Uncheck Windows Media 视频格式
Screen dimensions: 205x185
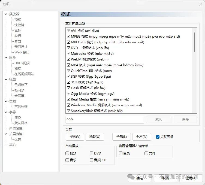tap(68, 105)
